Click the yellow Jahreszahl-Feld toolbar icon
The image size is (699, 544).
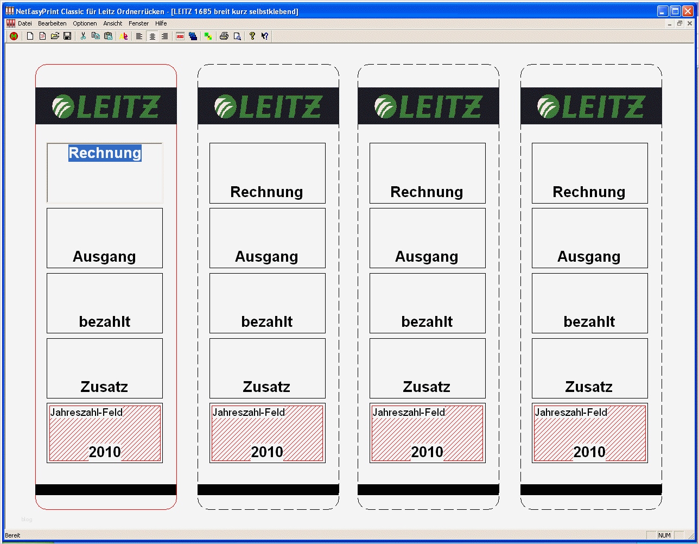(x=208, y=36)
